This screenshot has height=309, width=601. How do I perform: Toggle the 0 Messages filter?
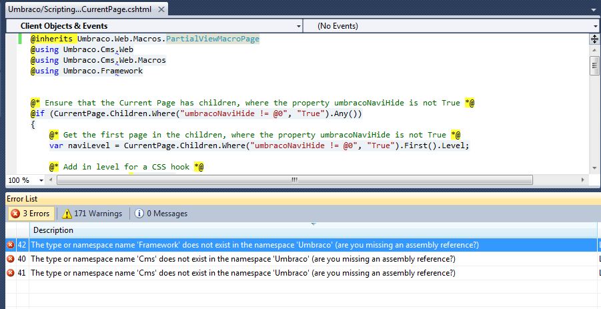tap(161, 214)
